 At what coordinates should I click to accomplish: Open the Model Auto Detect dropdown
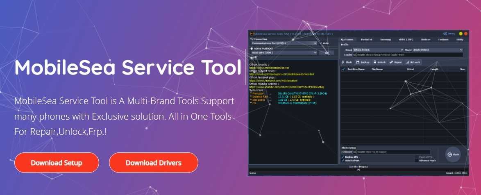click(438, 50)
